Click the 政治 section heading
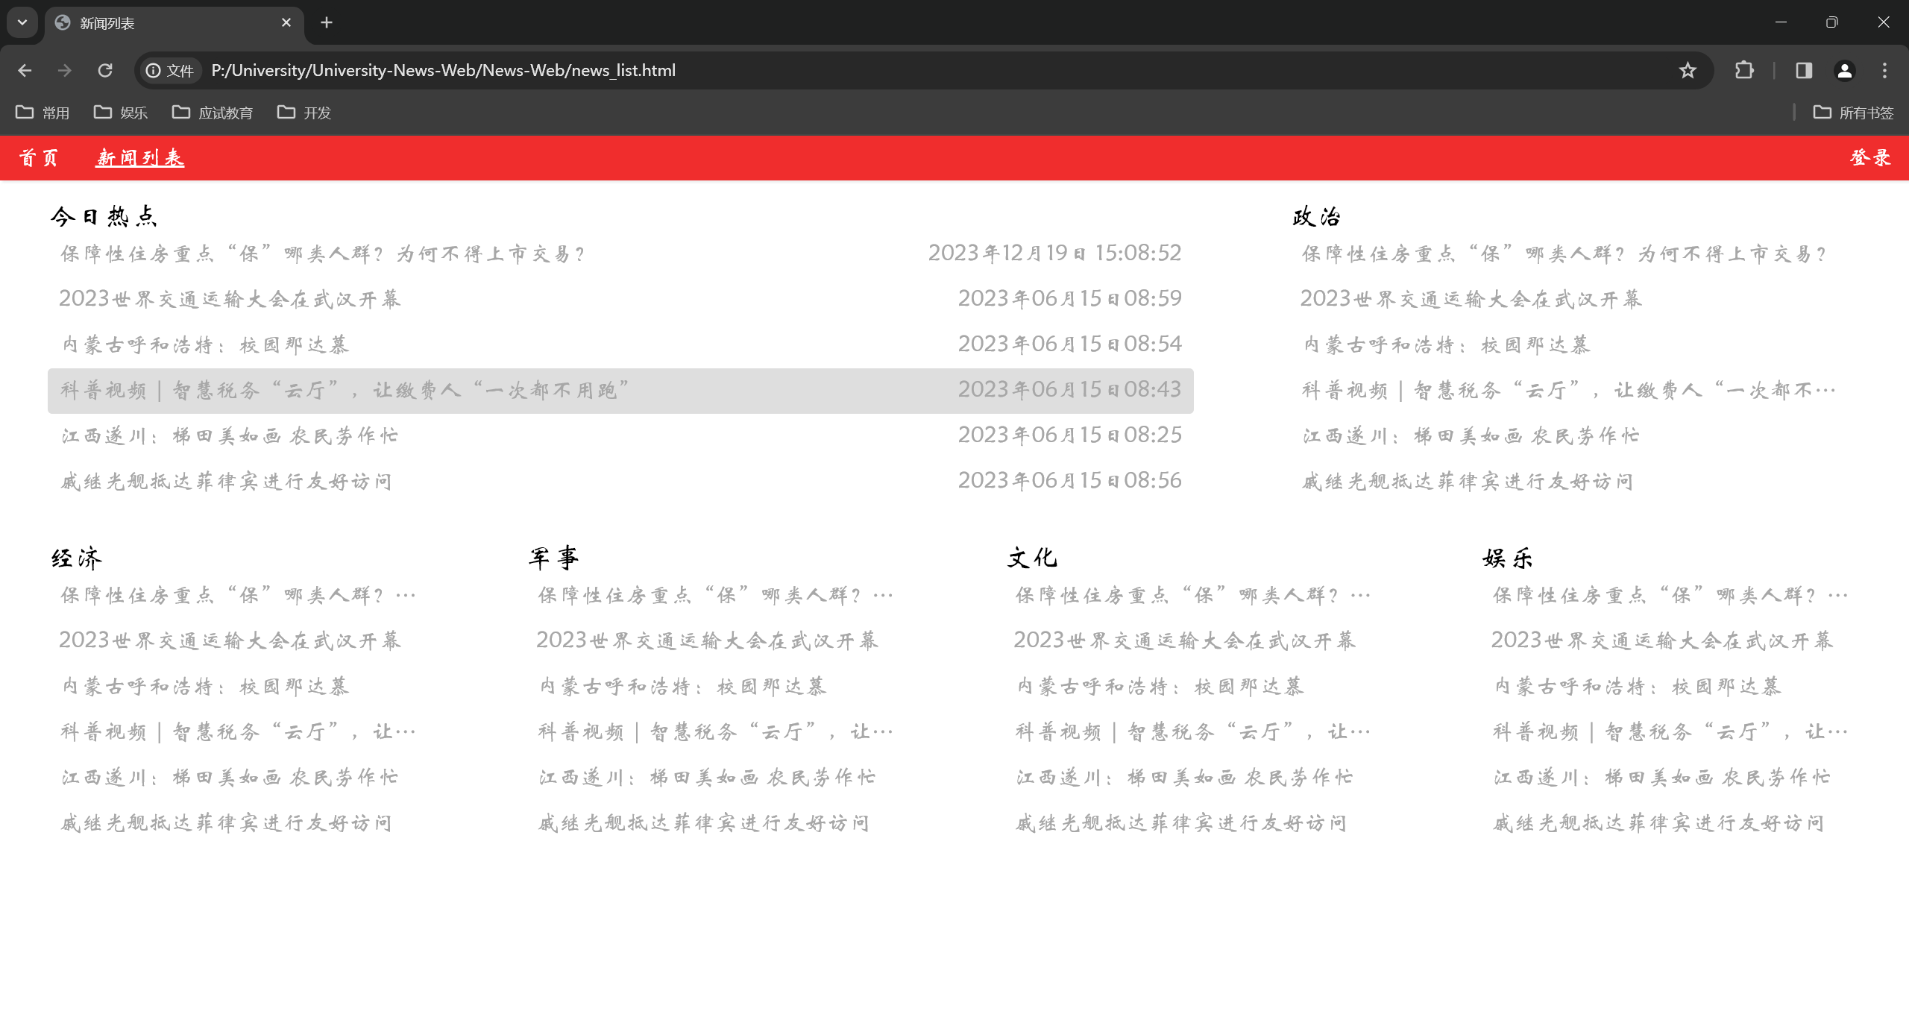This screenshot has width=1909, height=1020. (1317, 216)
